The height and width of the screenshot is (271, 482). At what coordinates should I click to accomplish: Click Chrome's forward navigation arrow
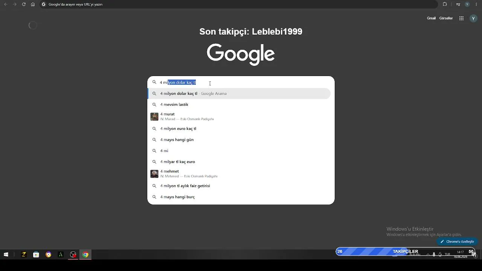15,4
